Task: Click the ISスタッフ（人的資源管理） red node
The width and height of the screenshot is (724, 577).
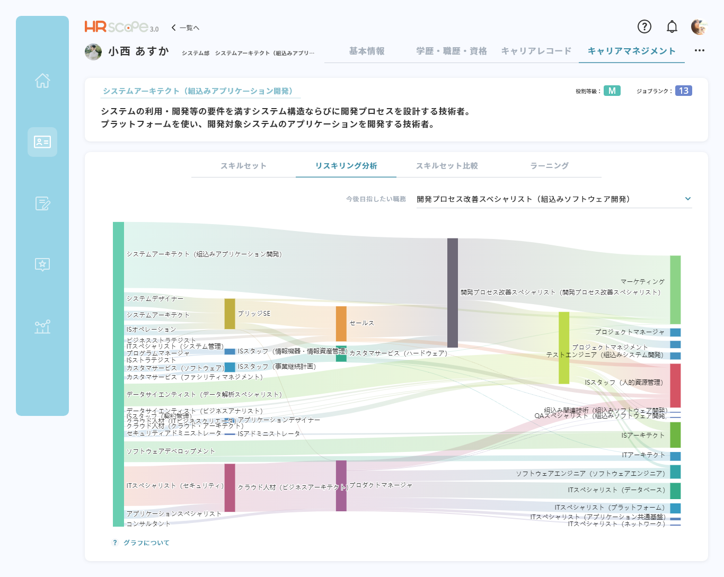Action: pyautogui.click(x=675, y=386)
